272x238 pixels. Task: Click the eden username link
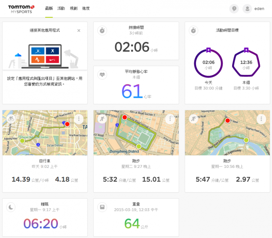point(259,9)
